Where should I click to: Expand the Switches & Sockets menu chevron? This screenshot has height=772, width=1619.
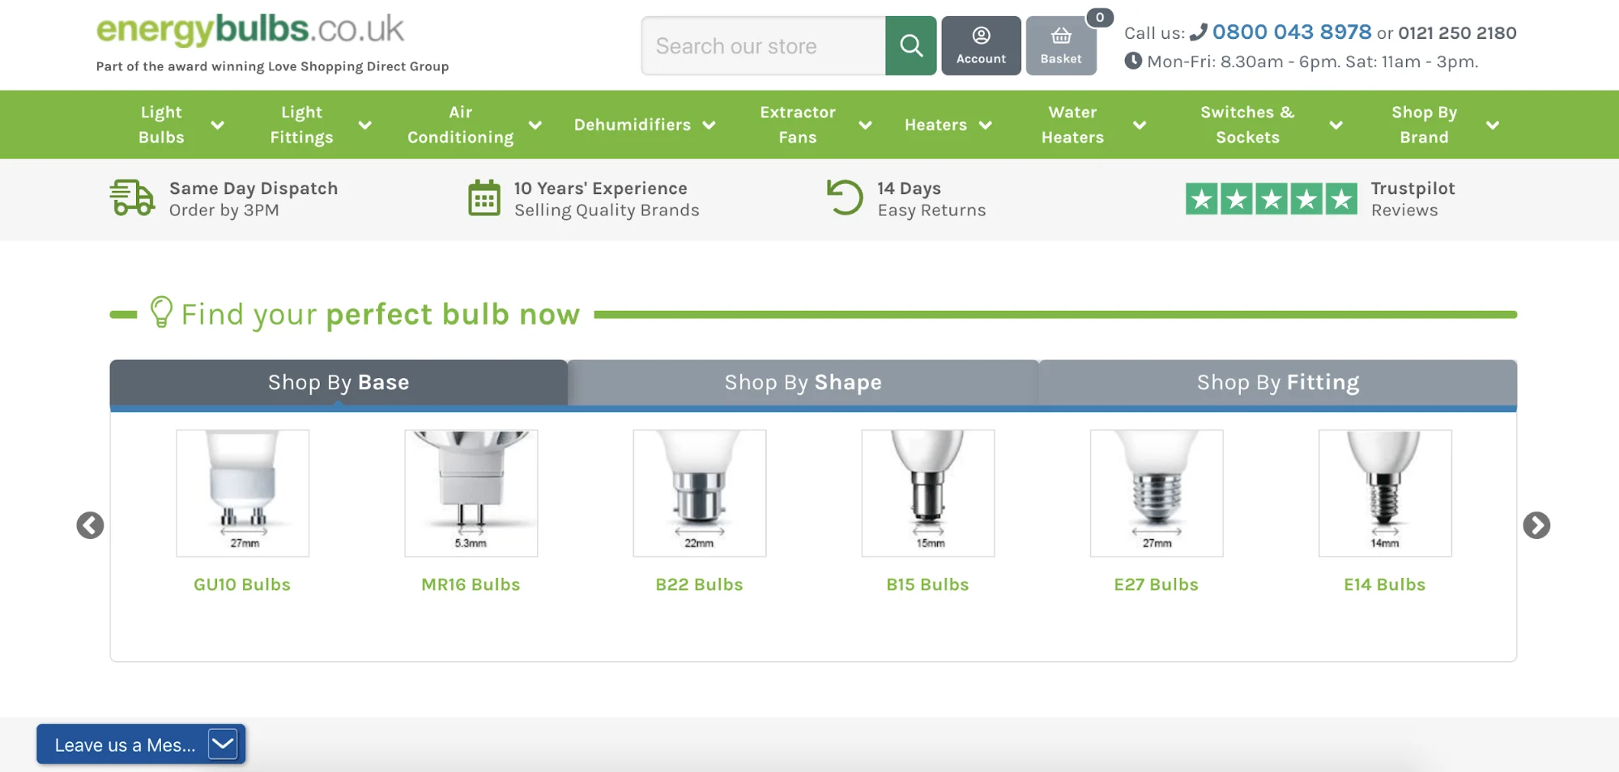[x=1336, y=125]
